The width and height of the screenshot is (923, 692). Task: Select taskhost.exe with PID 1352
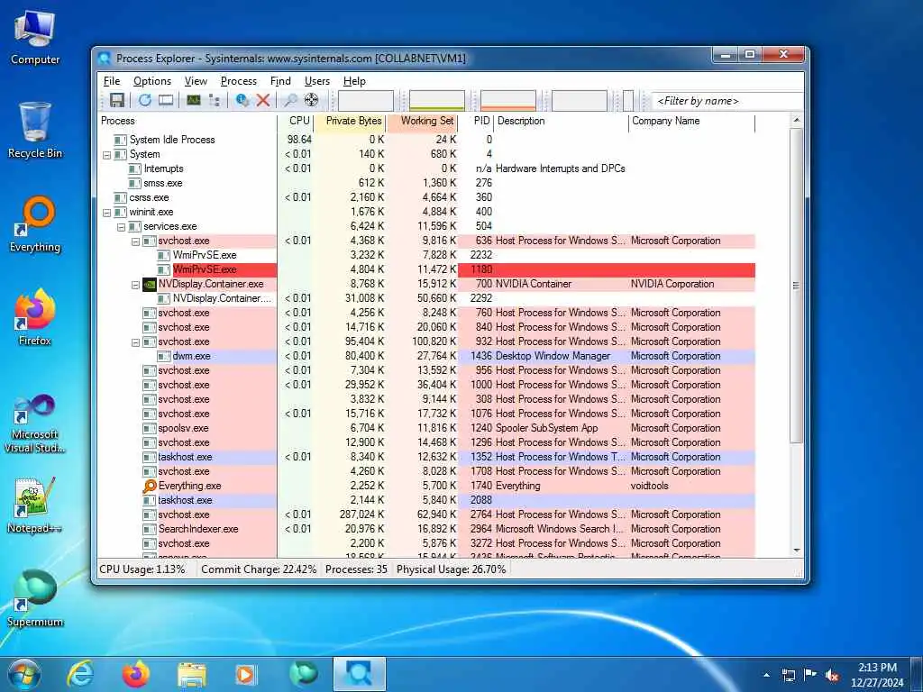tap(426, 457)
